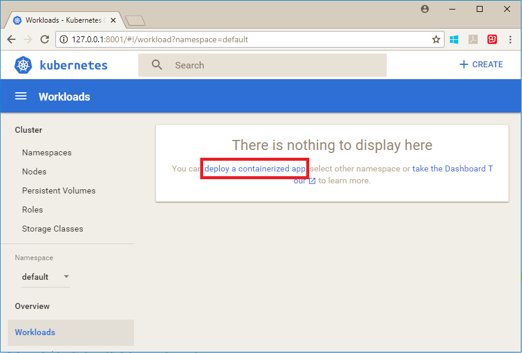This screenshot has width=522, height=353.
Task: Click the site info icon in address bar
Action: [x=64, y=40]
